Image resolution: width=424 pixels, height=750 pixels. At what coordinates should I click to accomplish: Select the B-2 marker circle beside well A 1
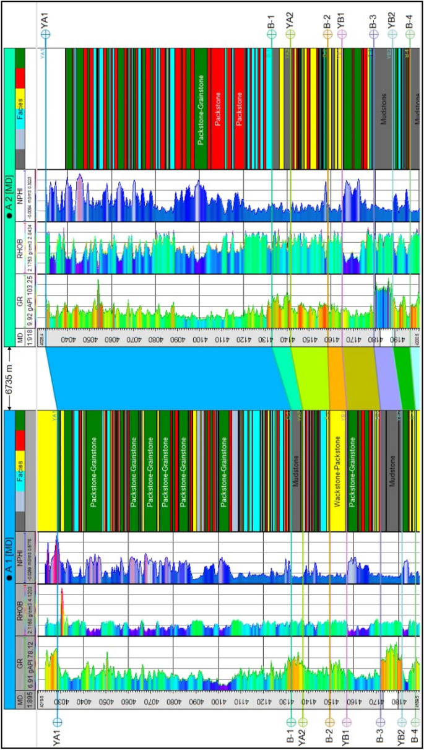coord(329,722)
